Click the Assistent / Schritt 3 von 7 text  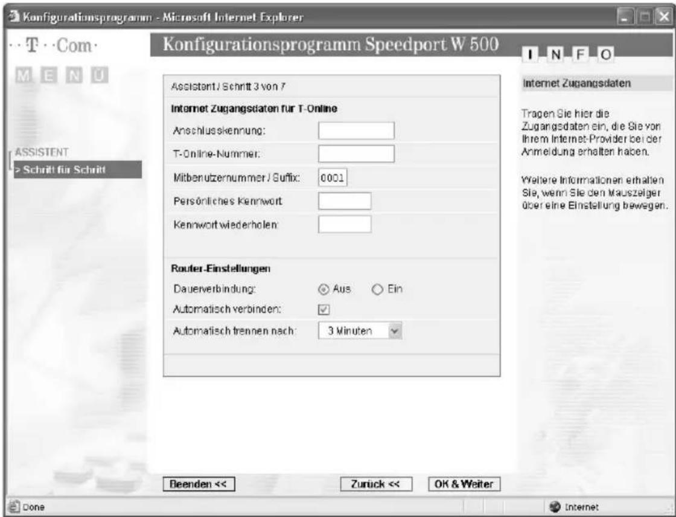(x=228, y=86)
